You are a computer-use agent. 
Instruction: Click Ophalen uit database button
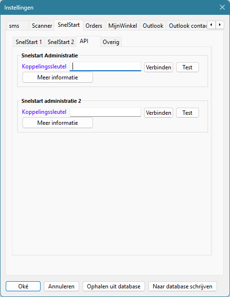114,286
